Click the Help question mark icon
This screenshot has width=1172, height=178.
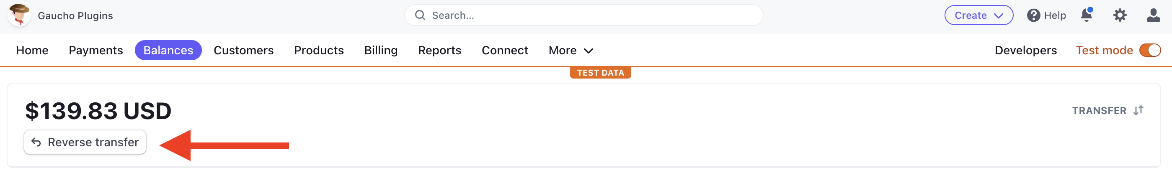(x=1033, y=15)
